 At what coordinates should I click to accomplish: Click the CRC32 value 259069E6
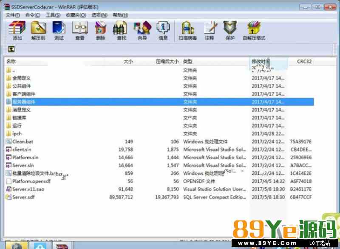point(301,158)
